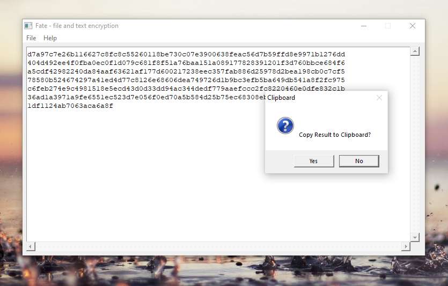Click the horizontal scrollbar right arrow
This screenshot has height=286, width=448.
pyautogui.click(x=406, y=246)
